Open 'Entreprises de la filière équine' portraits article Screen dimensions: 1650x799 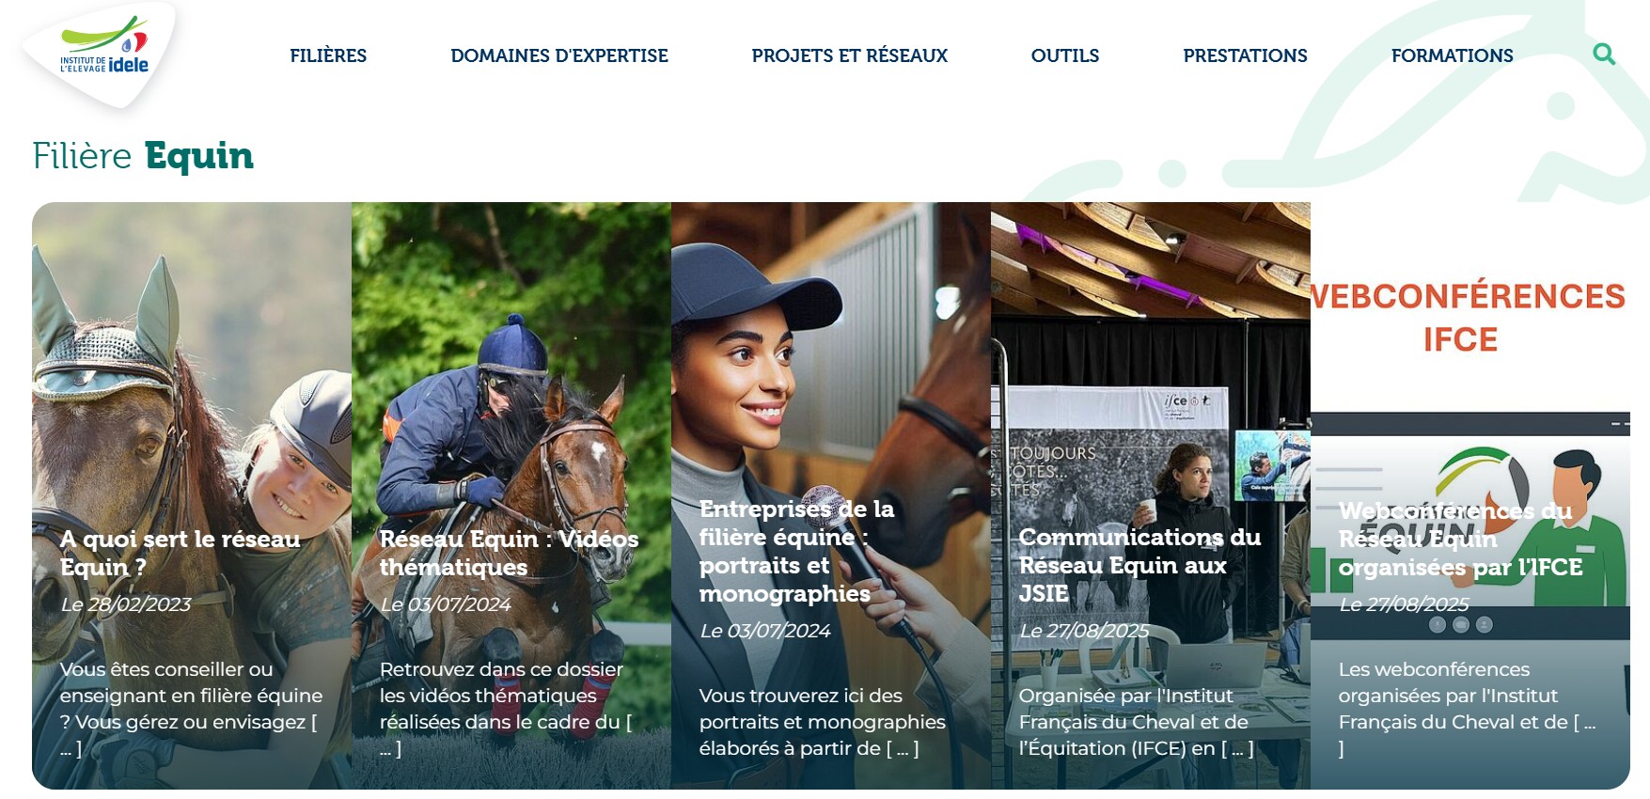[x=797, y=551]
